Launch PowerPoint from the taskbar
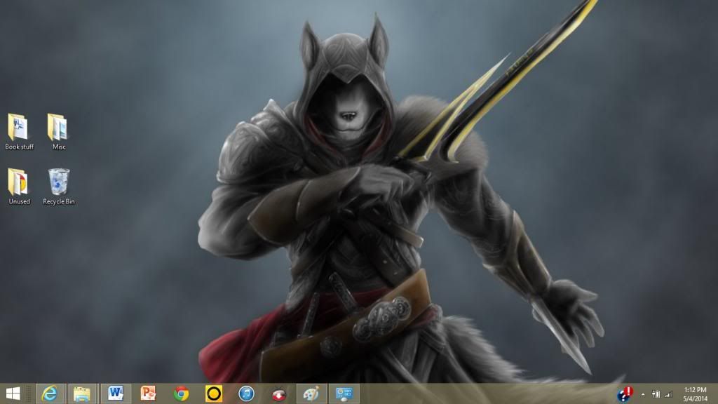Viewport: 718px width, 404px height. click(148, 393)
